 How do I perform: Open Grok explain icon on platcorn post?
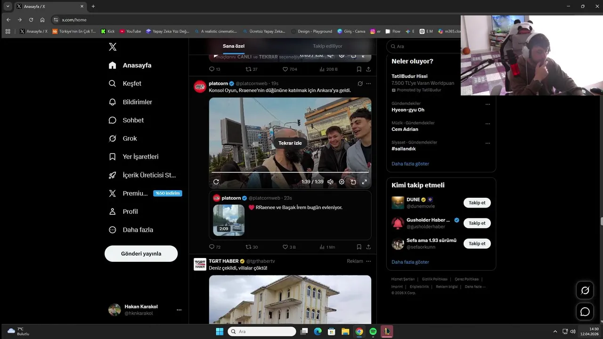[x=360, y=83]
